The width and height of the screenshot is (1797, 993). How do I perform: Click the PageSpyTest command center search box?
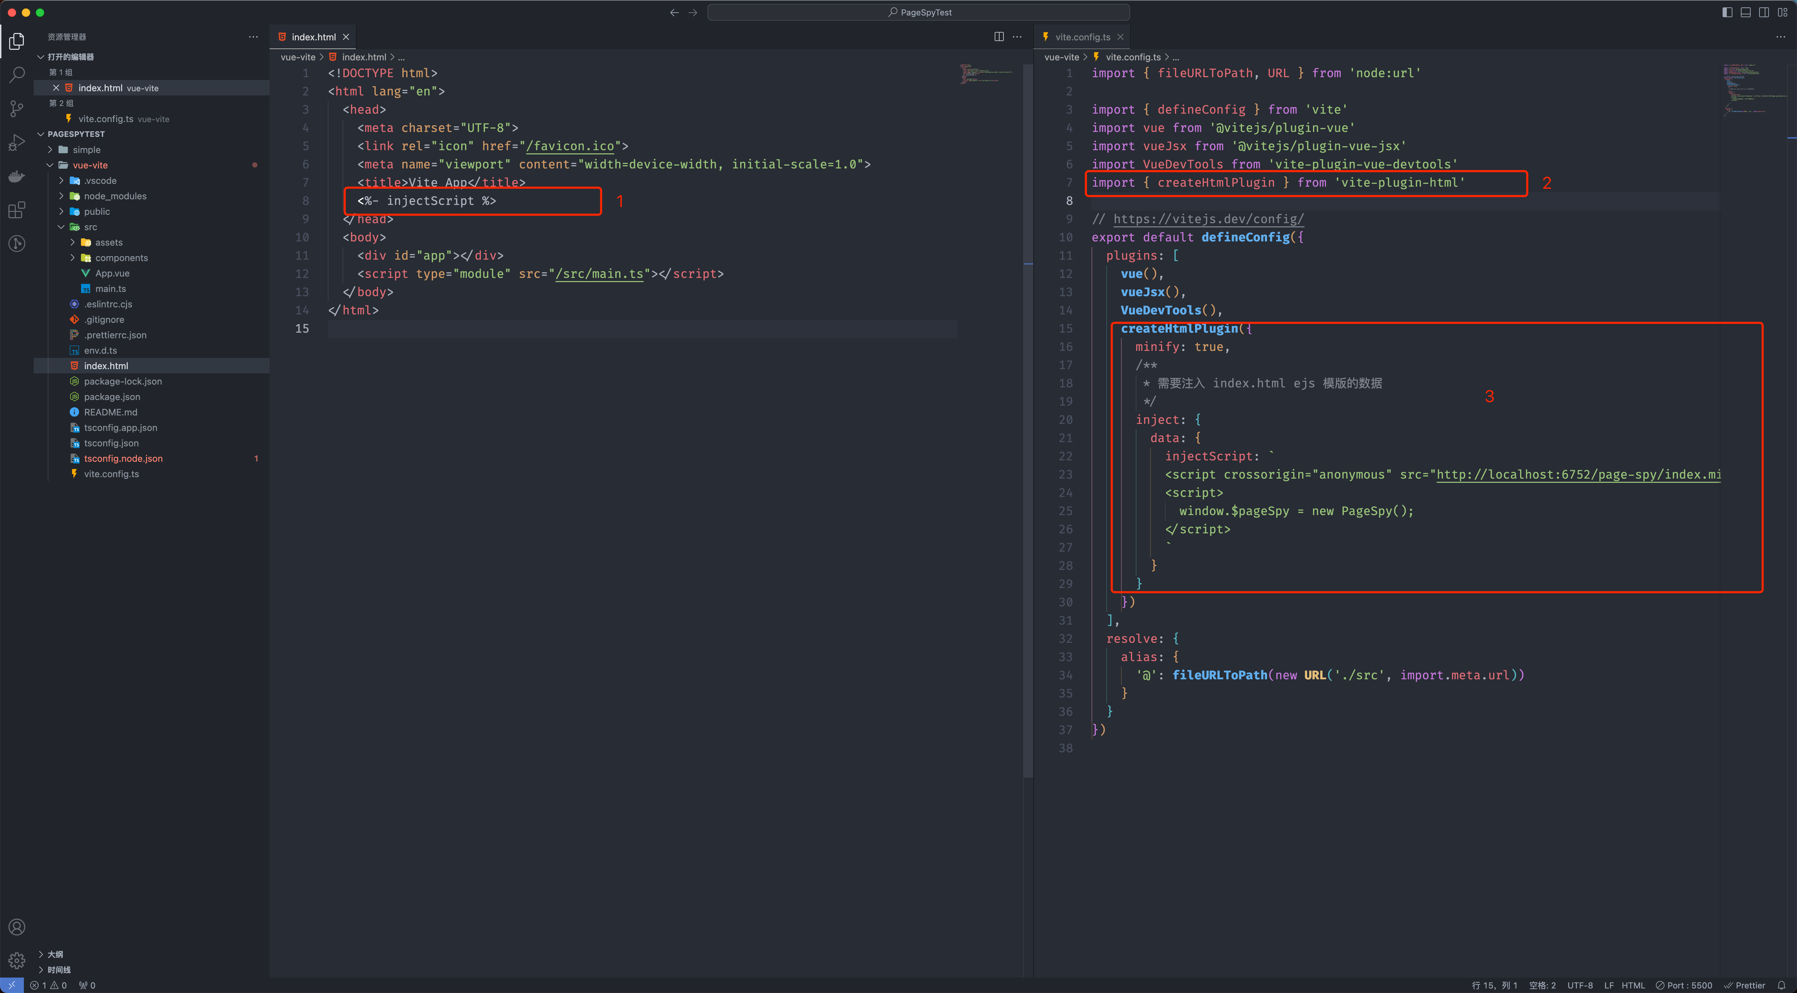918,13
